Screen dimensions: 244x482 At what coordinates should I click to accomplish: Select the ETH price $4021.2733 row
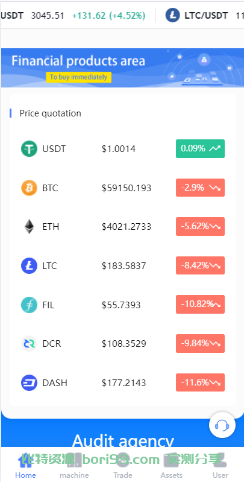click(x=123, y=227)
